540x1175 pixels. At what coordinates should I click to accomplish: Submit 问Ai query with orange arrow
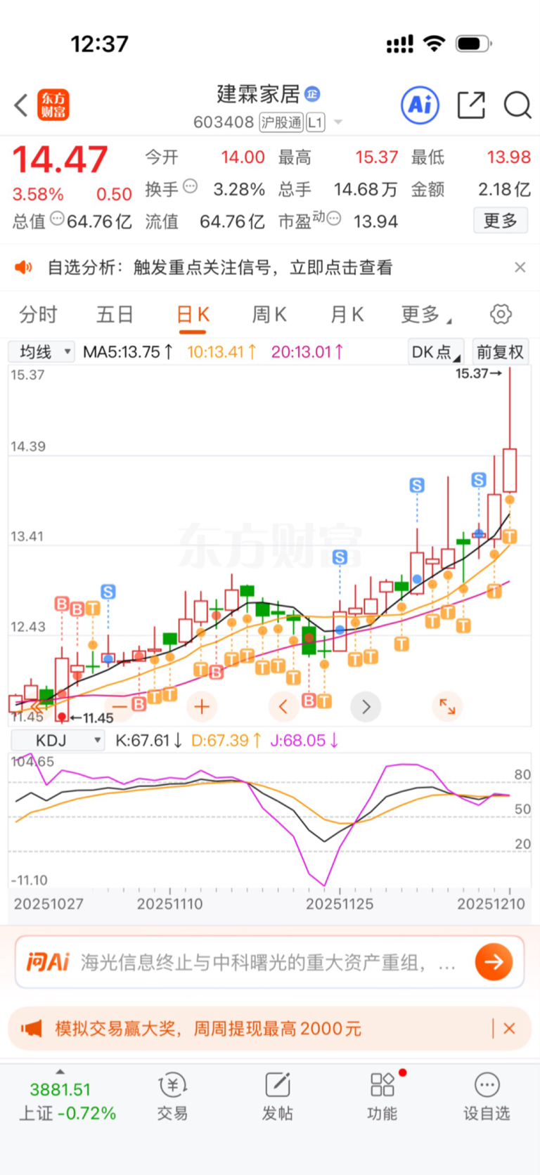494,961
